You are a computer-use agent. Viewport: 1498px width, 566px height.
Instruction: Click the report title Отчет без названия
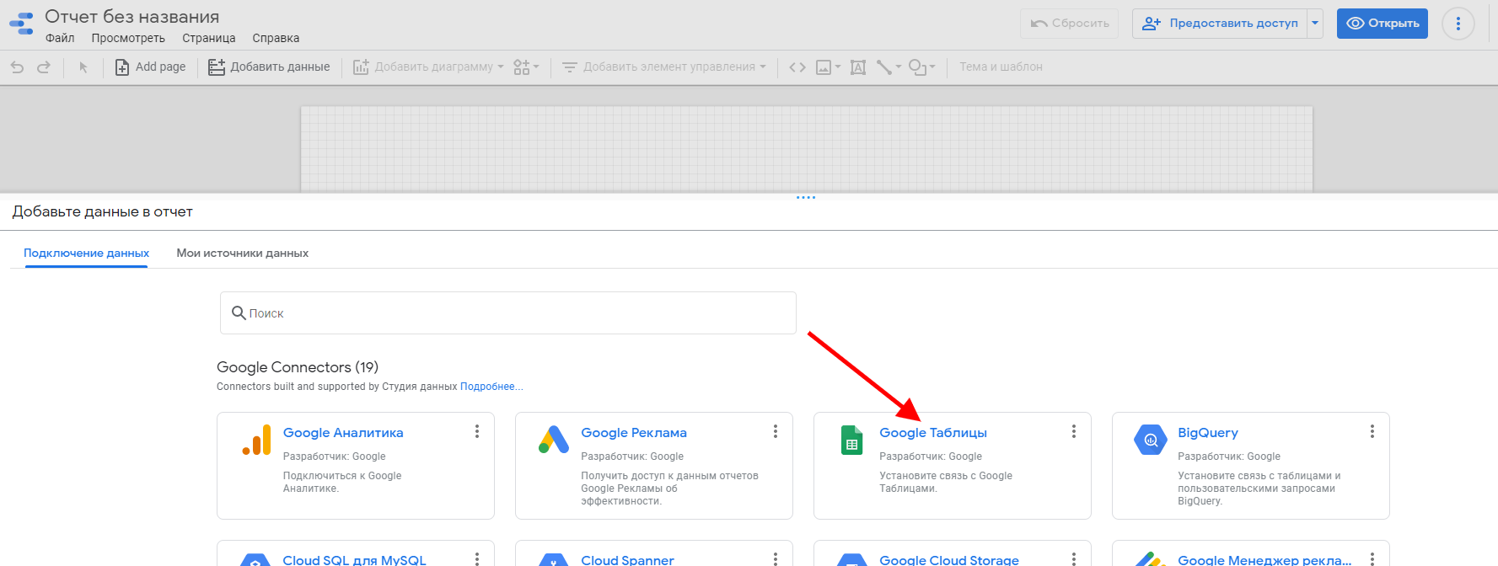132,17
